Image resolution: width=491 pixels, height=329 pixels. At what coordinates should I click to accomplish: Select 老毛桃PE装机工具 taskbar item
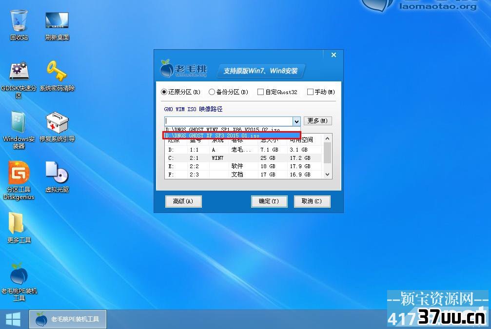coord(68,319)
